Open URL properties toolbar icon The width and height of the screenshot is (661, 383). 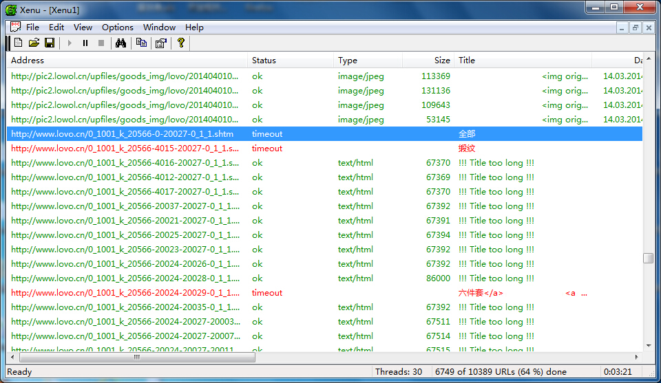pos(160,43)
